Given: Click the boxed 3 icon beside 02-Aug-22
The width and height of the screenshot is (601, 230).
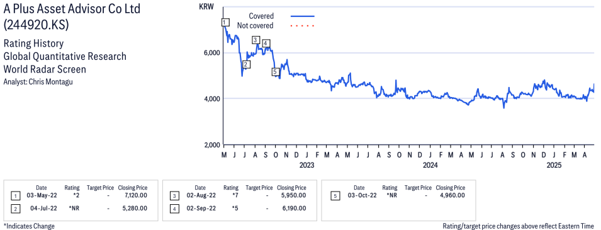Looking at the screenshot, I should tap(174, 196).
